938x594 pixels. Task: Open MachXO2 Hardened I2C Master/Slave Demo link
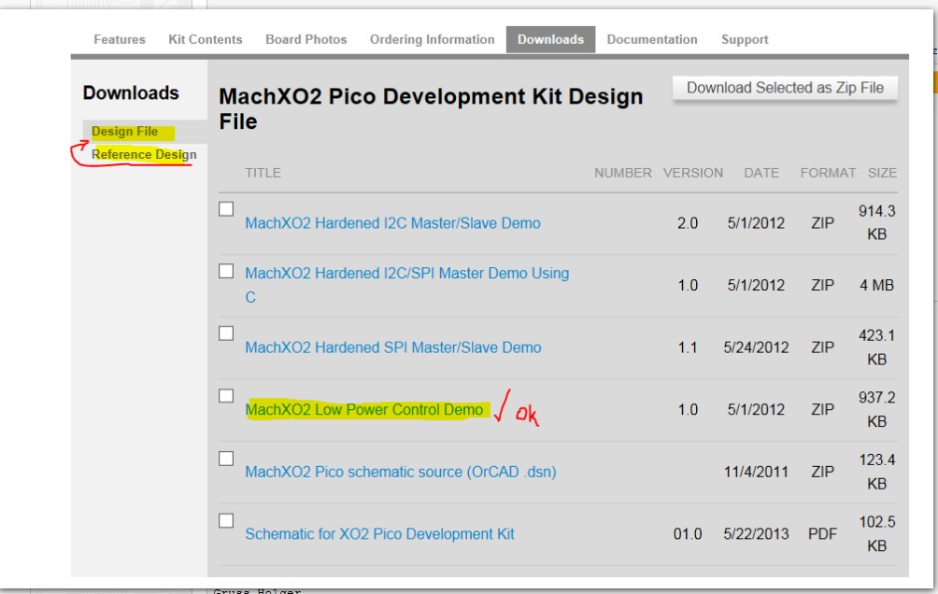tap(392, 223)
